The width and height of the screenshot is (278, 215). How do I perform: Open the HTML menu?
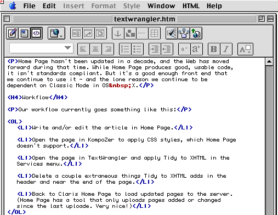pyautogui.click(x=191, y=6)
